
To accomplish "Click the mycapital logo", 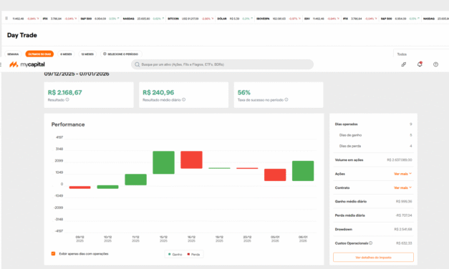I will [27, 64].
